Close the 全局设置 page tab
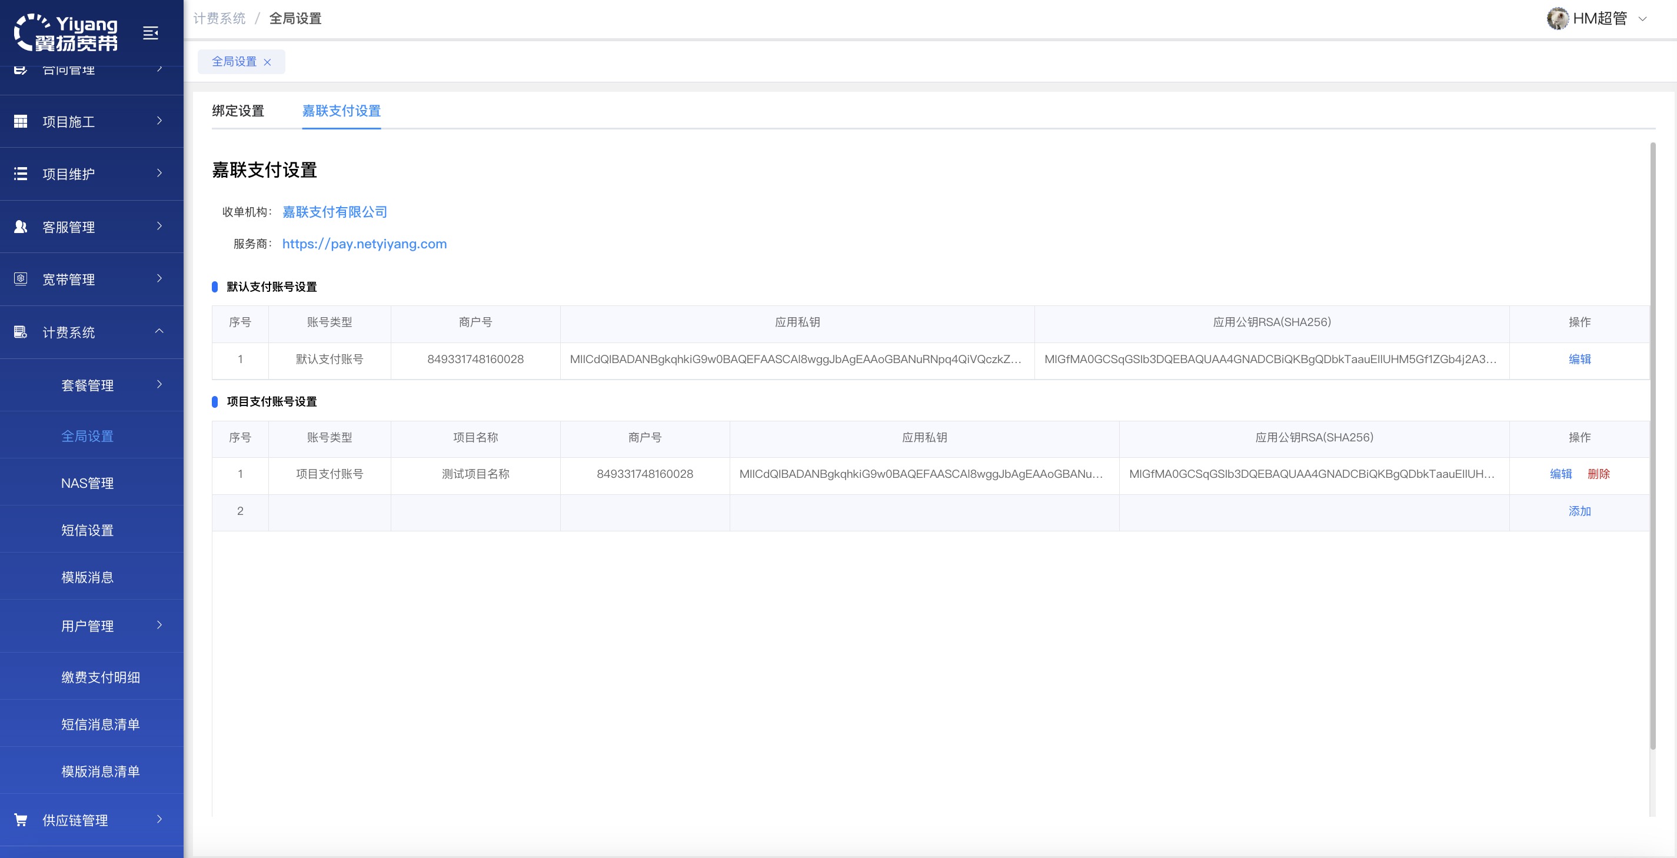Image resolution: width=1677 pixels, height=858 pixels. pos(267,62)
